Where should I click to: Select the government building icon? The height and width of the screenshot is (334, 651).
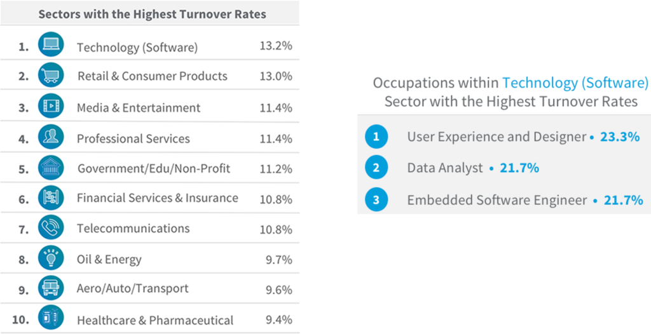(50, 168)
